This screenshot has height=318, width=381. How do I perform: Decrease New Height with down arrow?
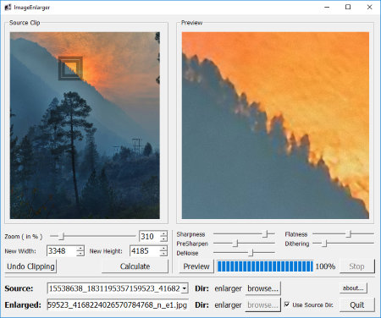point(163,254)
